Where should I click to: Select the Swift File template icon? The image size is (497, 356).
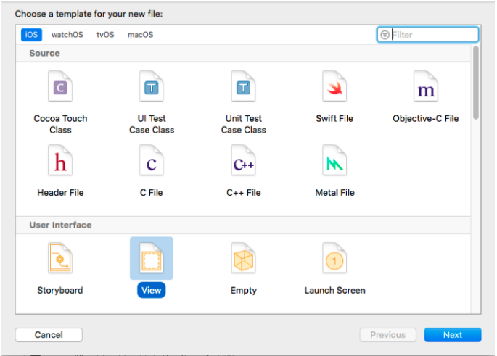tap(334, 89)
